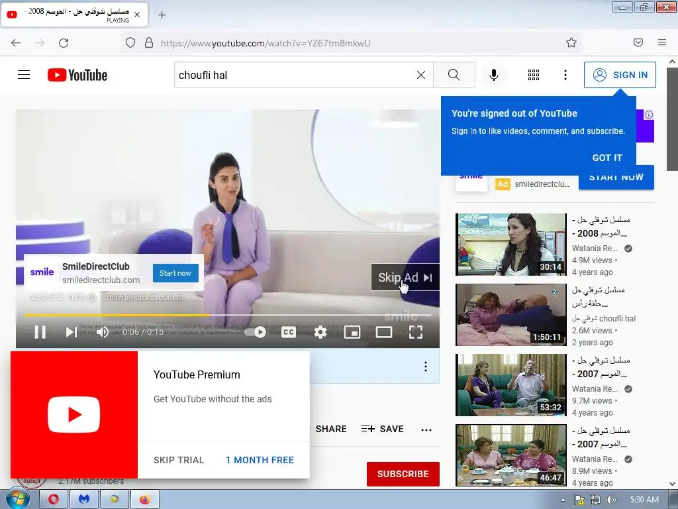The image size is (678, 509).
Task: Enter full screen mode
Action: pyautogui.click(x=416, y=333)
